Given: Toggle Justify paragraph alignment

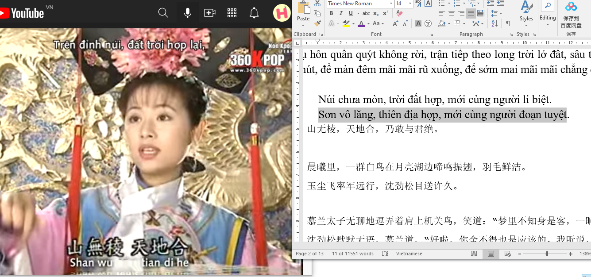Looking at the screenshot, I should [x=471, y=14].
